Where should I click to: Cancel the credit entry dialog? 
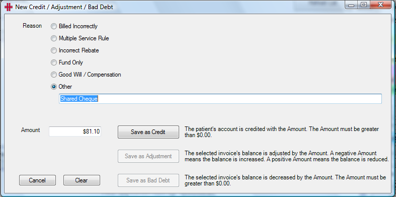[x=37, y=180]
